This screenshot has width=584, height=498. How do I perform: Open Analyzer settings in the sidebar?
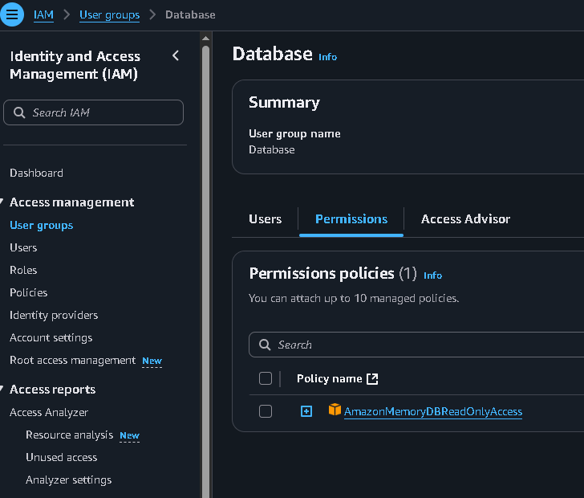68,480
